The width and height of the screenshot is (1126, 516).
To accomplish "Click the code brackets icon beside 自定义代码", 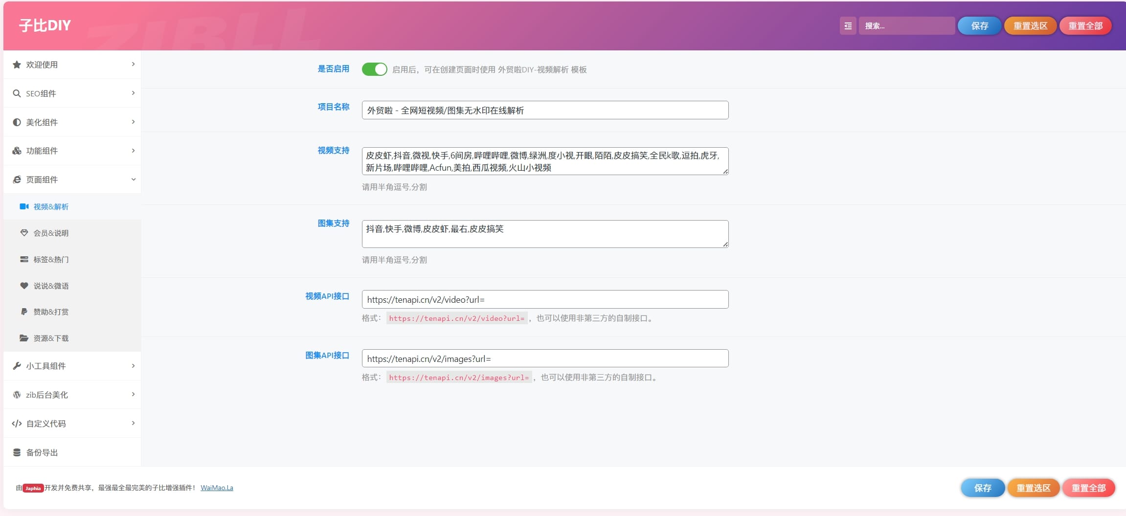I will (17, 424).
